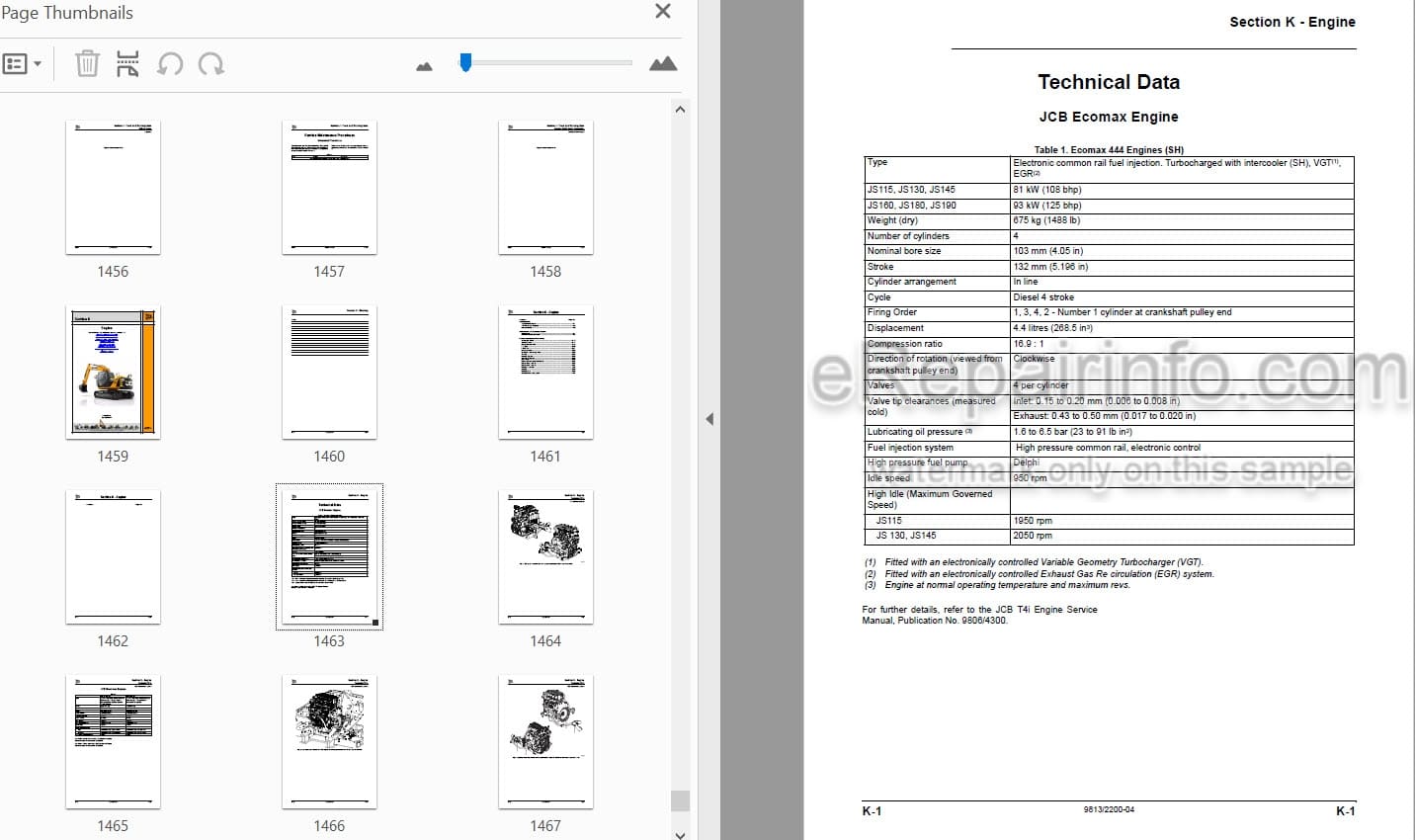Open the thumbnail options menu

point(22,64)
